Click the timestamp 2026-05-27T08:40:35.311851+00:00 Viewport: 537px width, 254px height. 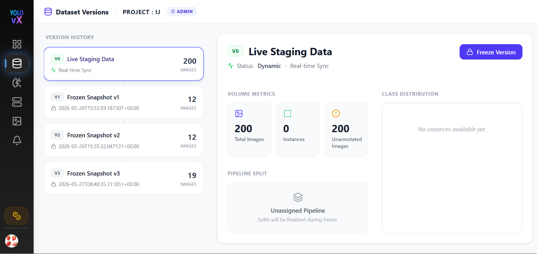(98, 184)
